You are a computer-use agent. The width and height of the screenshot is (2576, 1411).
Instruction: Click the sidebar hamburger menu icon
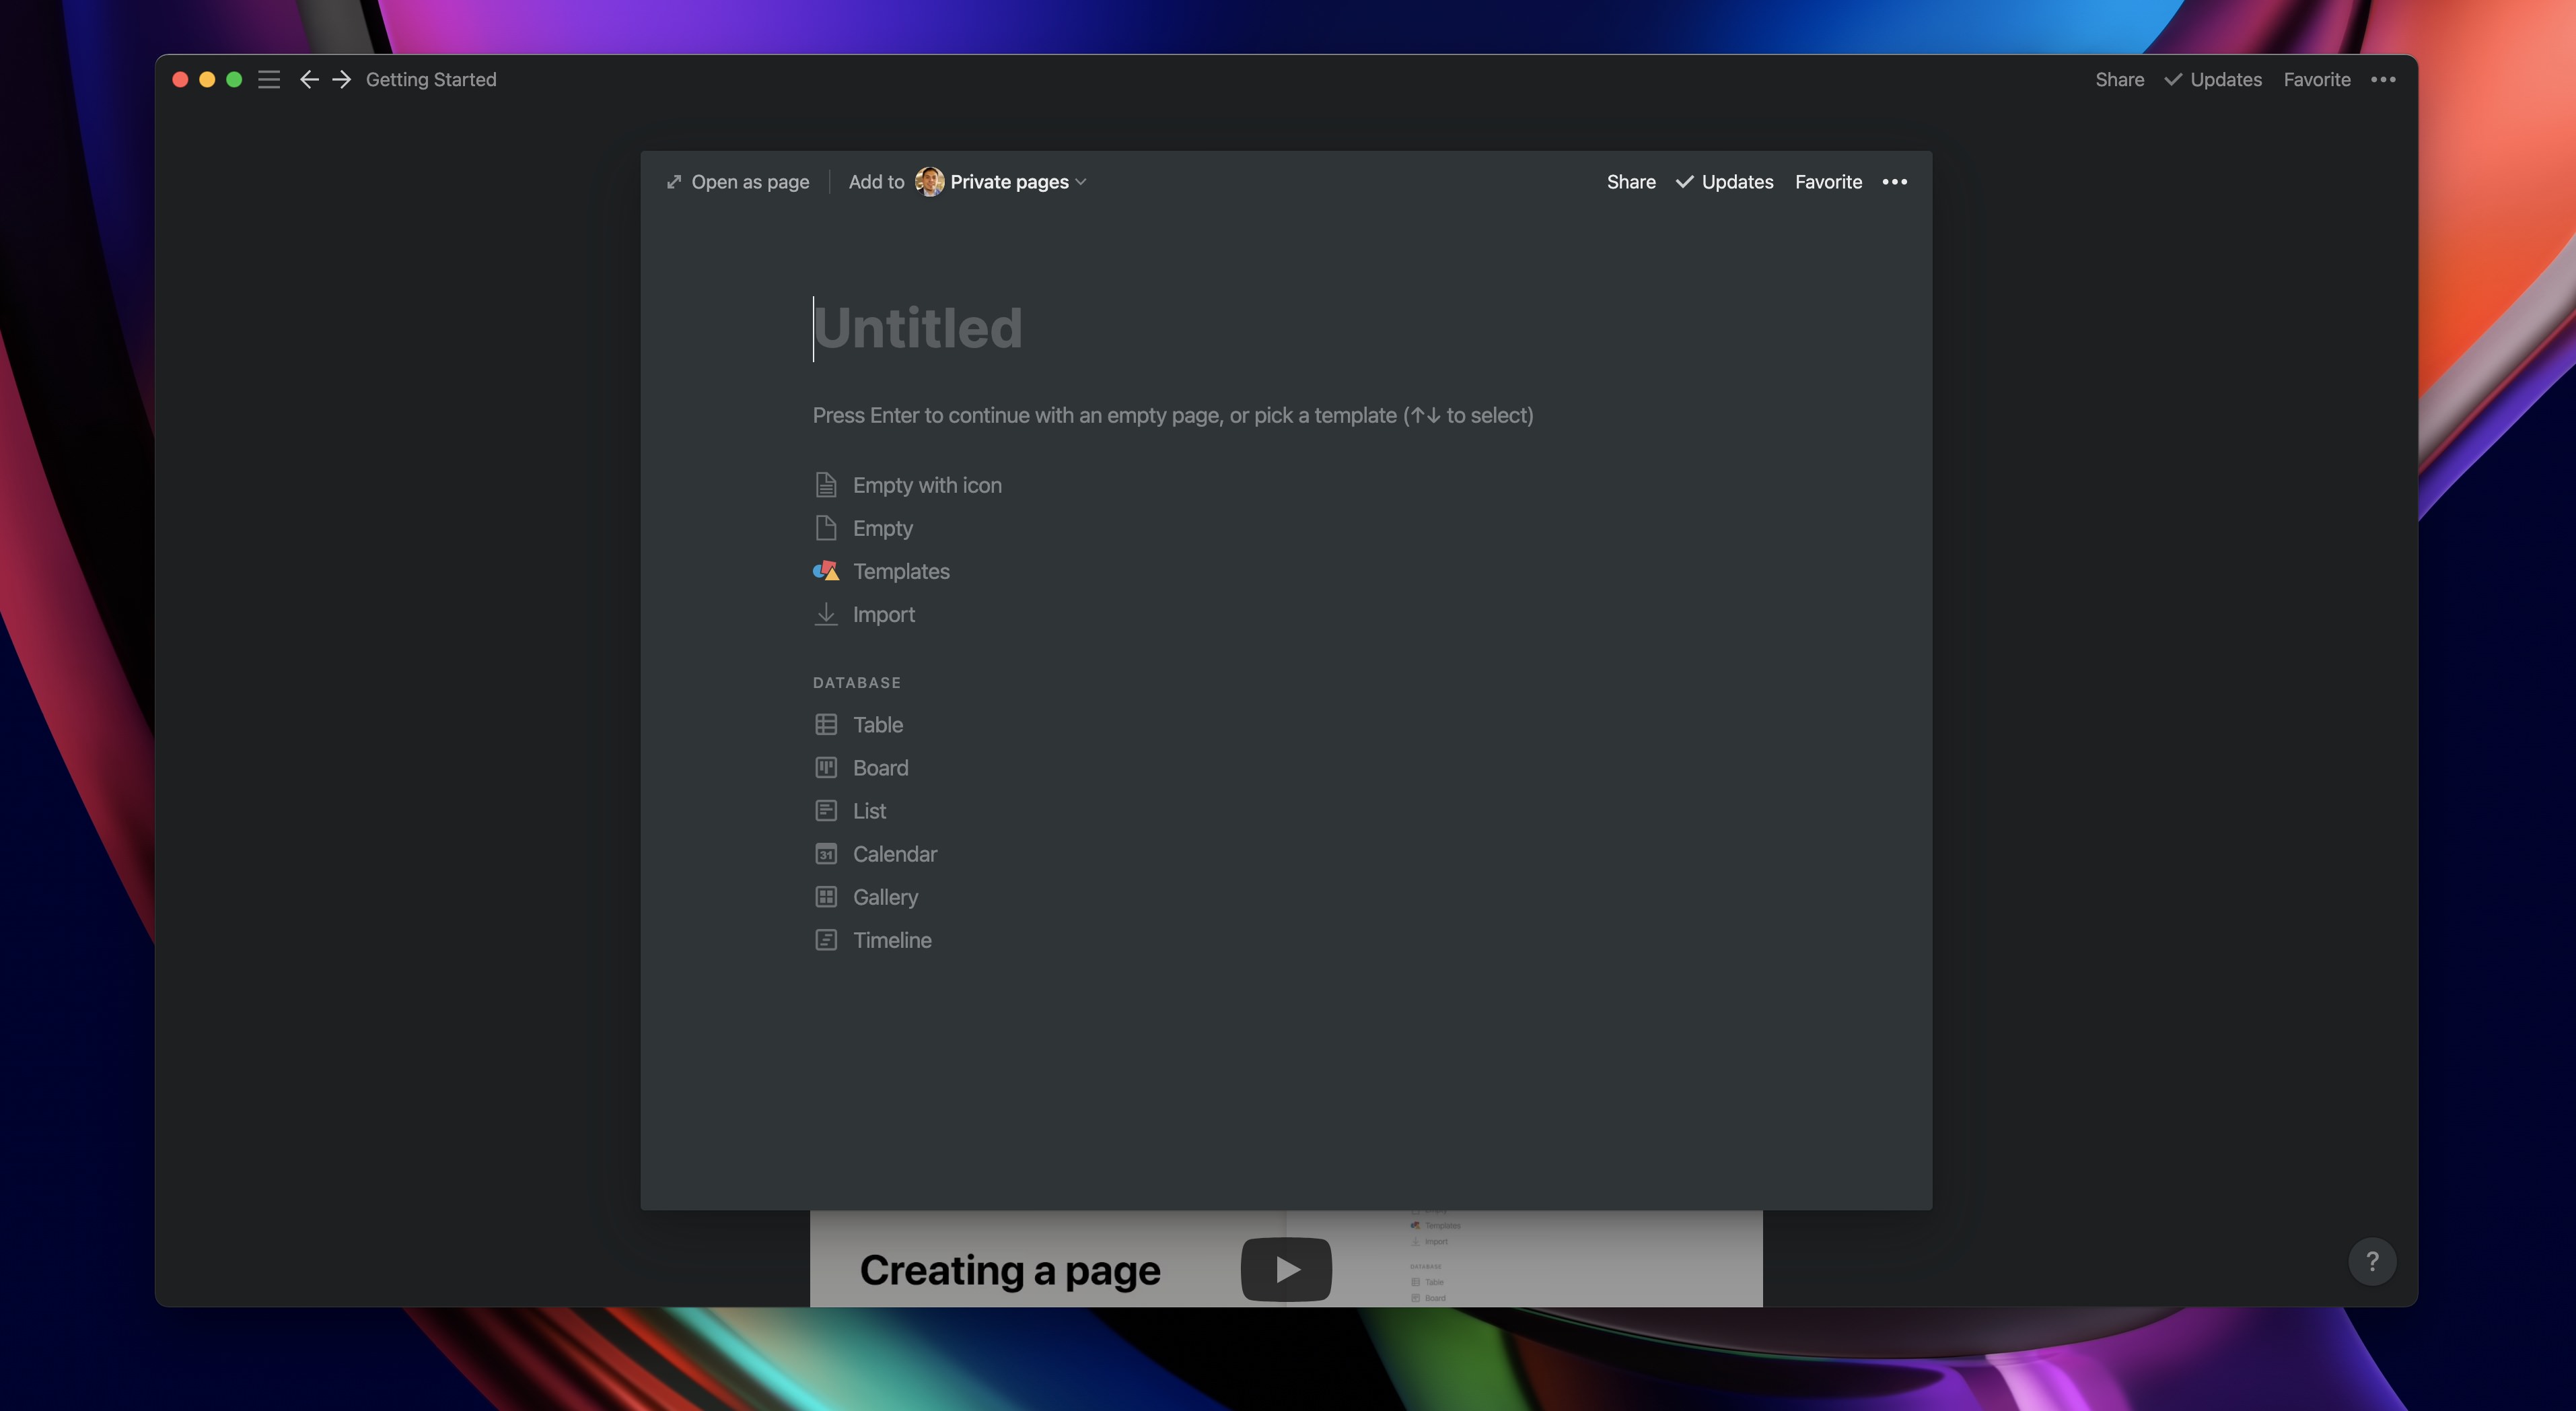[x=269, y=80]
